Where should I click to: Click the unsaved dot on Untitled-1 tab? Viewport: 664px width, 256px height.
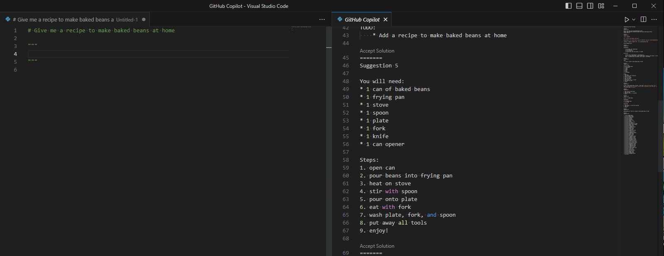[144, 19]
